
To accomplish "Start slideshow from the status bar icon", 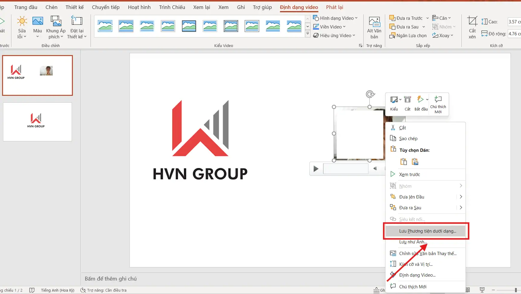I will coord(482,290).
